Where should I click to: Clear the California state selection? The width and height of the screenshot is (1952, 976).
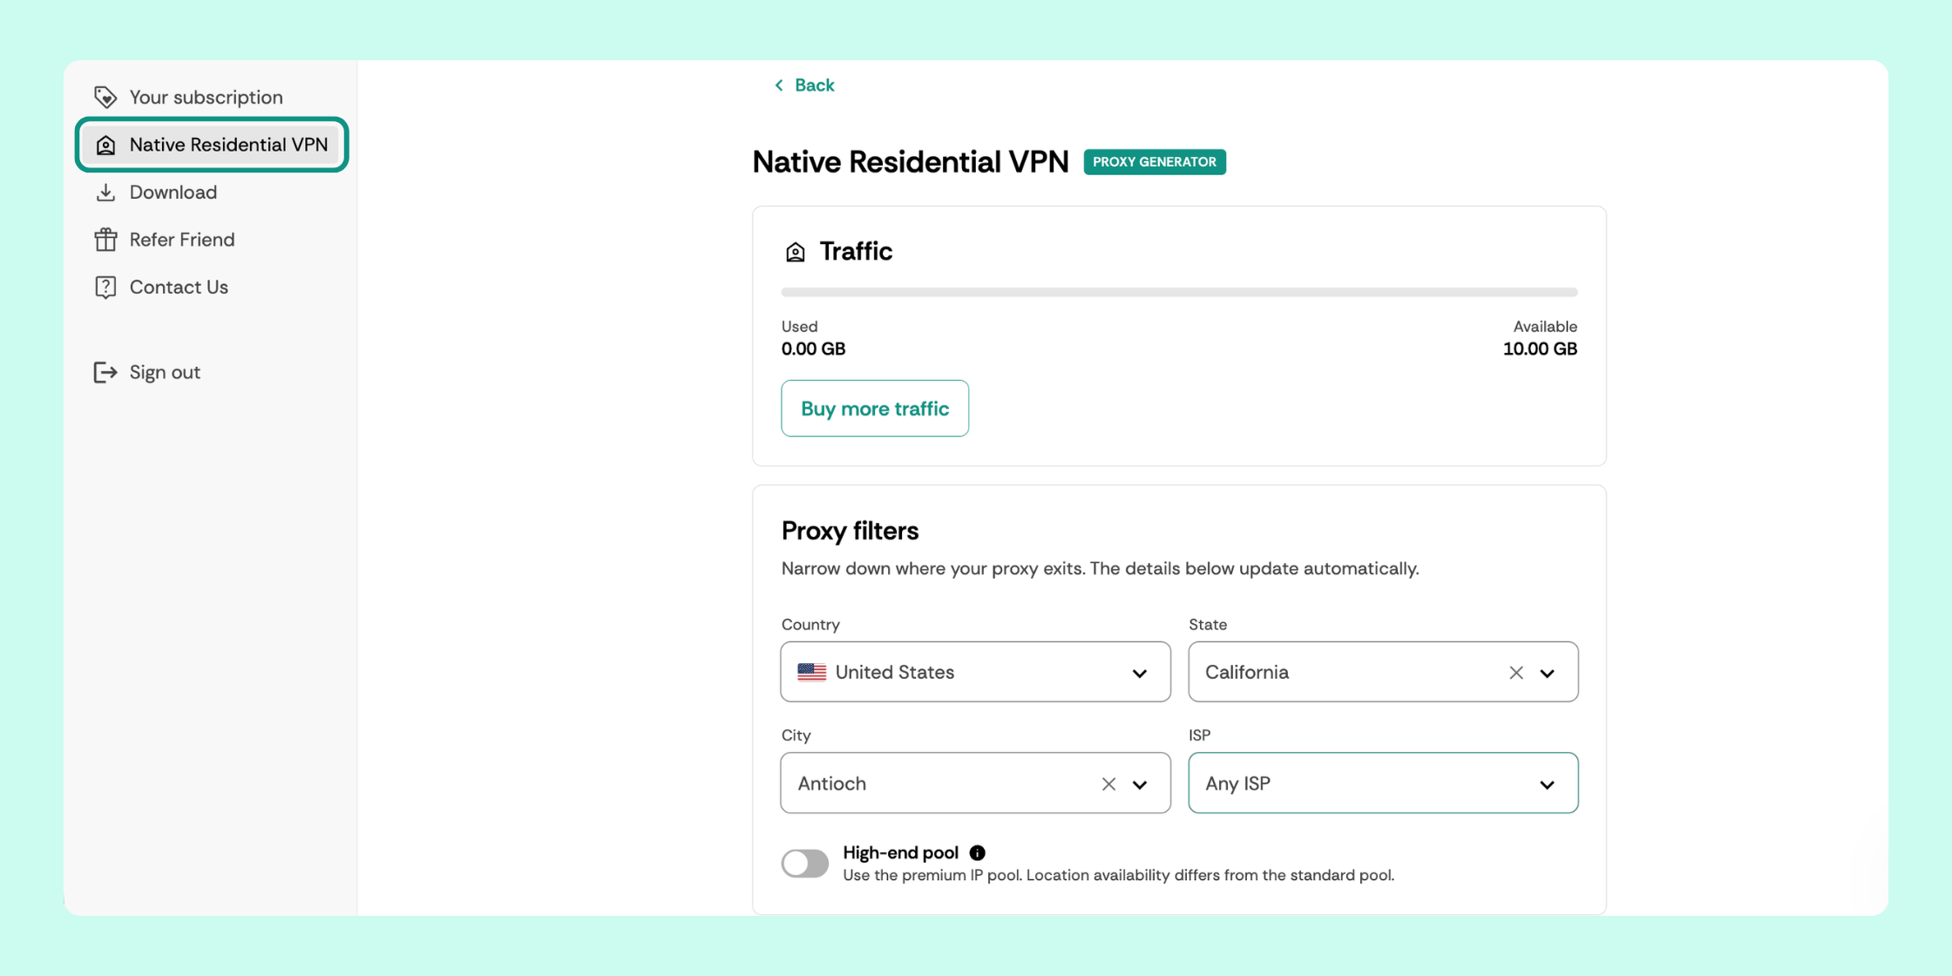tap(1516, 673)
